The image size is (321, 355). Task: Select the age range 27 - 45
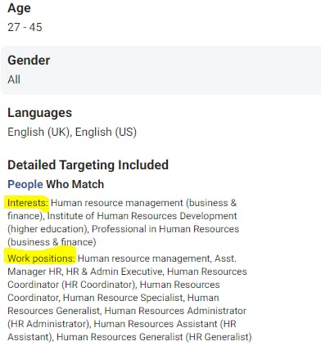click(25, 27)
